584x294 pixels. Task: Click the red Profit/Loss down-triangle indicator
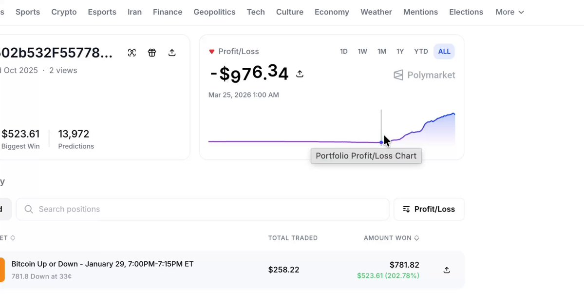click(211, 51)
